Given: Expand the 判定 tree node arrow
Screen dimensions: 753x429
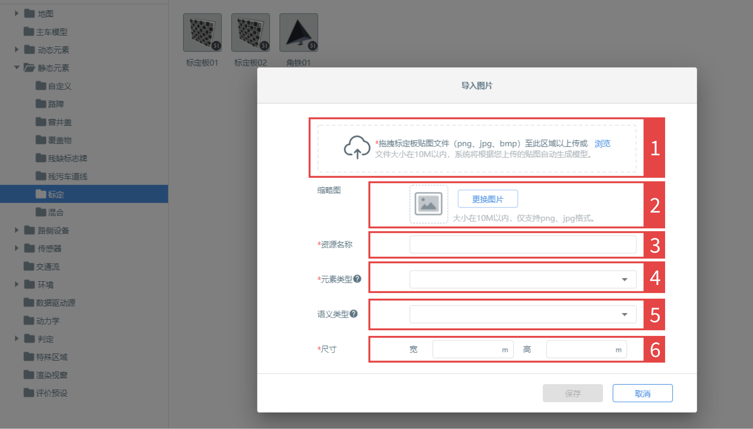Looking at the screenshot, I should (17, 338).
